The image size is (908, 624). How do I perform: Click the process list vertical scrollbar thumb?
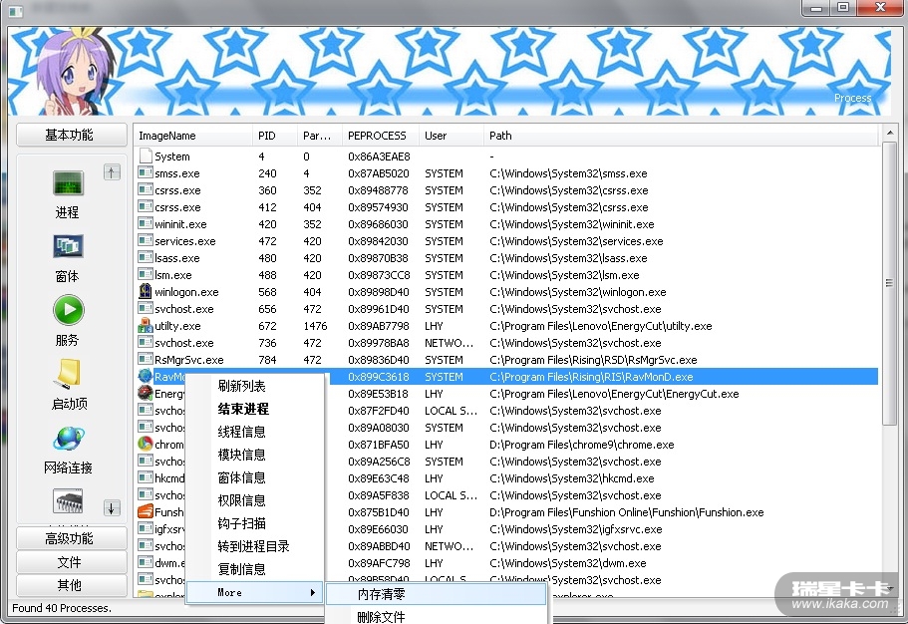click(890, 284)
